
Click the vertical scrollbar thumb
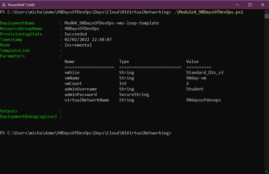click(267, 16)
